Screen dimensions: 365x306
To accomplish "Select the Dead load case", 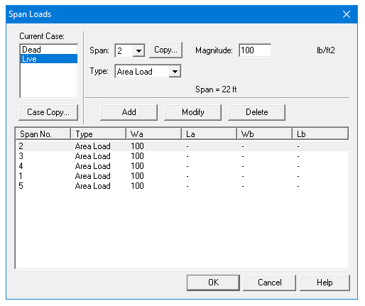I will (x=49, y=50).
